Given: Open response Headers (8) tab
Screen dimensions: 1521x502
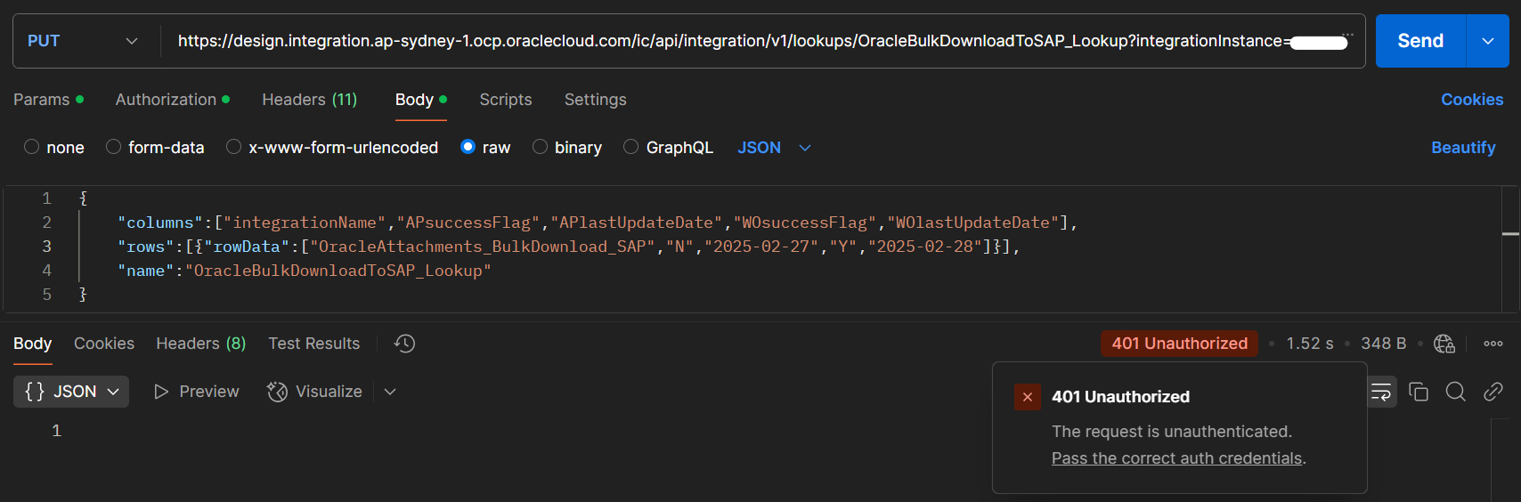Looking at the screenshot, I should tap(201, 344).
